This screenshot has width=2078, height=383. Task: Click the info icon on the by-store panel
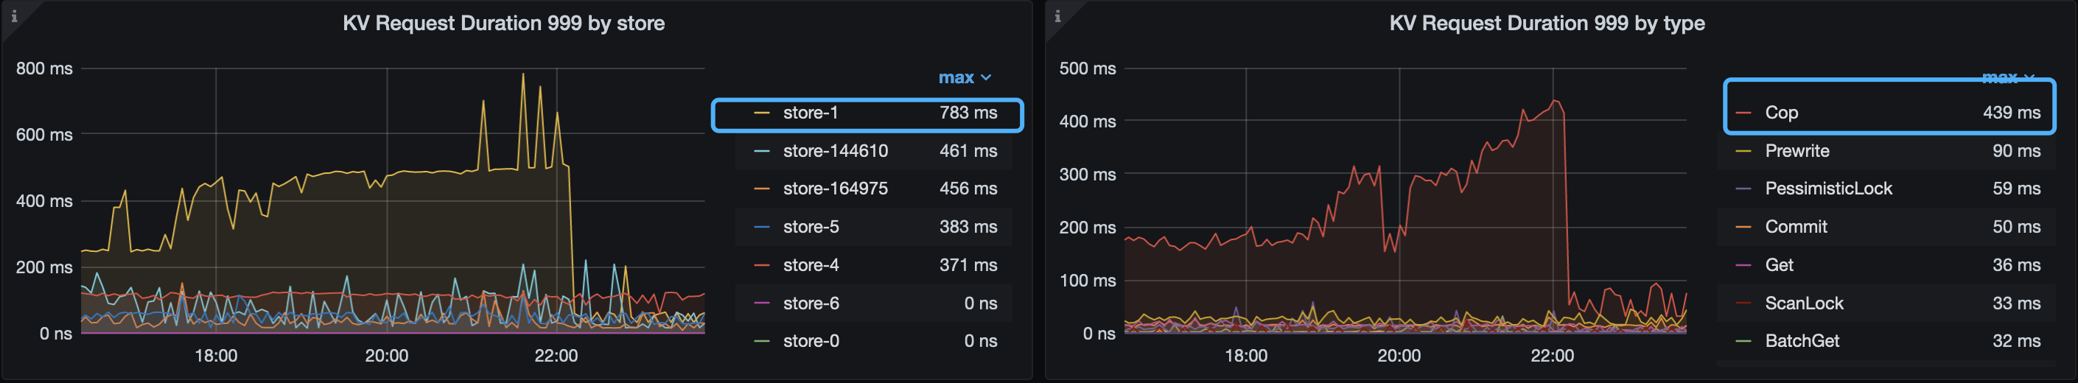click(14, 16)
